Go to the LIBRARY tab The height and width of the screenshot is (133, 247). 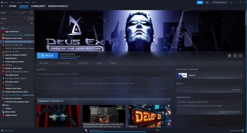click(x=24, y=6)
